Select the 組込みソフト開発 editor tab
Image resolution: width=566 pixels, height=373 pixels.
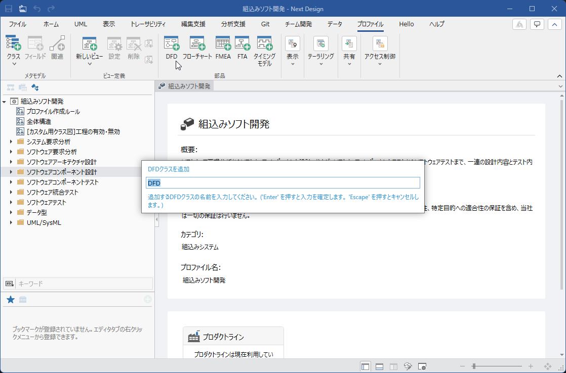pos(185,86)
